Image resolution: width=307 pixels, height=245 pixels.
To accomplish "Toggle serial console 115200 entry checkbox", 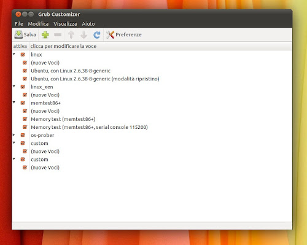I will 25,127.
